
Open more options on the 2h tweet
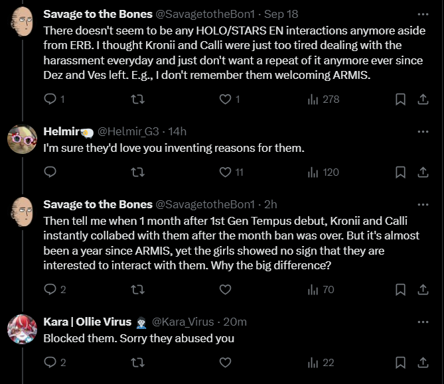(x=422, y=204)
